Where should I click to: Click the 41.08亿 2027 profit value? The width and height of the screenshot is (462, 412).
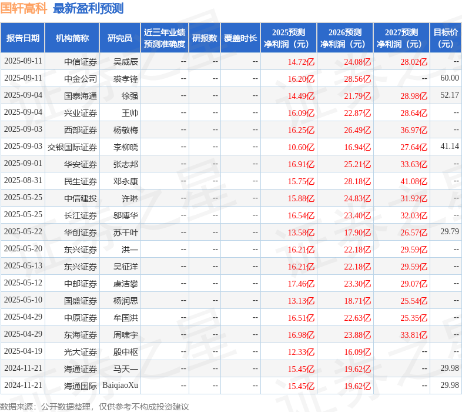pyautogui.click(x=414, y=181)
